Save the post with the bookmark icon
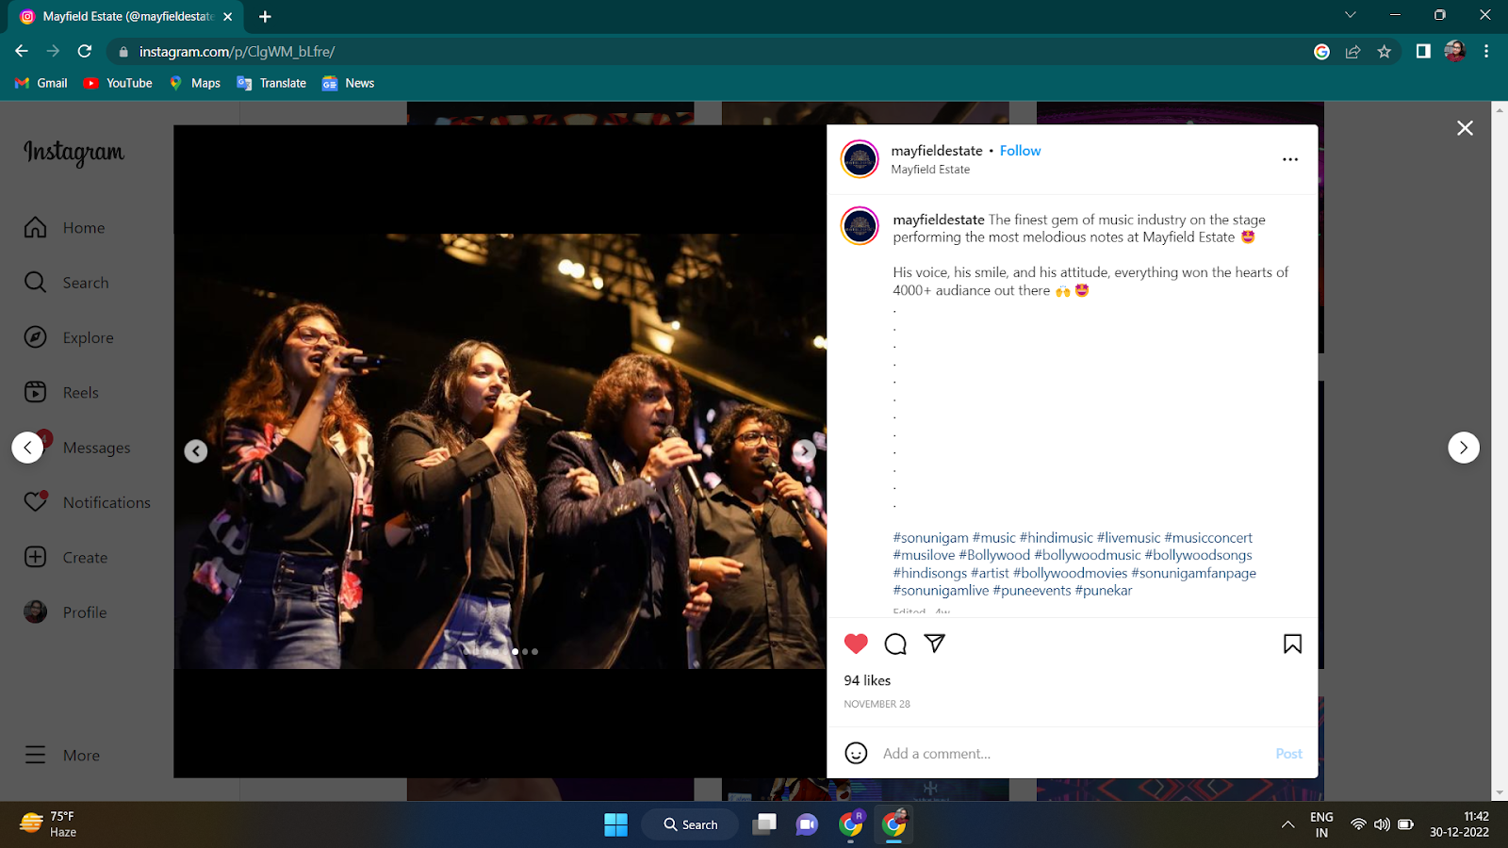 point(1292,644)
